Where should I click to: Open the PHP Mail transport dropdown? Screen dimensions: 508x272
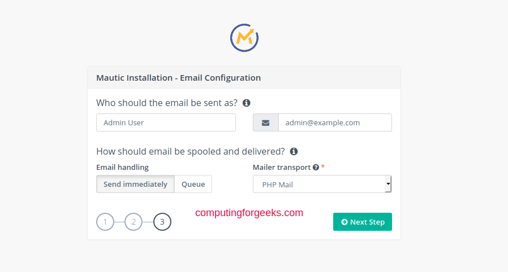[322, 184]
